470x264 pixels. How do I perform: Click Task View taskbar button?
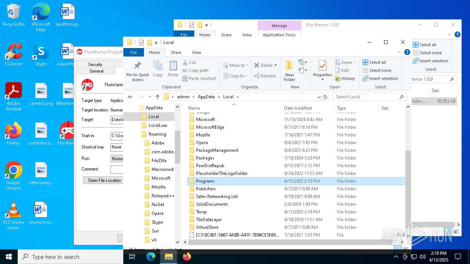click(x=132, y=257)
